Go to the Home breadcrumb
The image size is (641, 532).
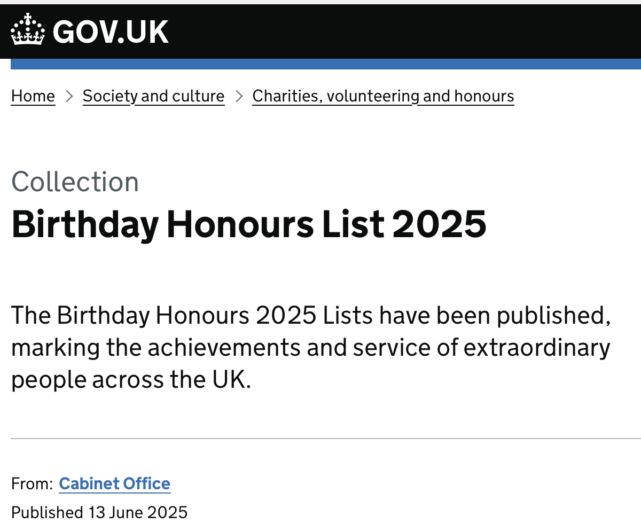coord(33,96)
